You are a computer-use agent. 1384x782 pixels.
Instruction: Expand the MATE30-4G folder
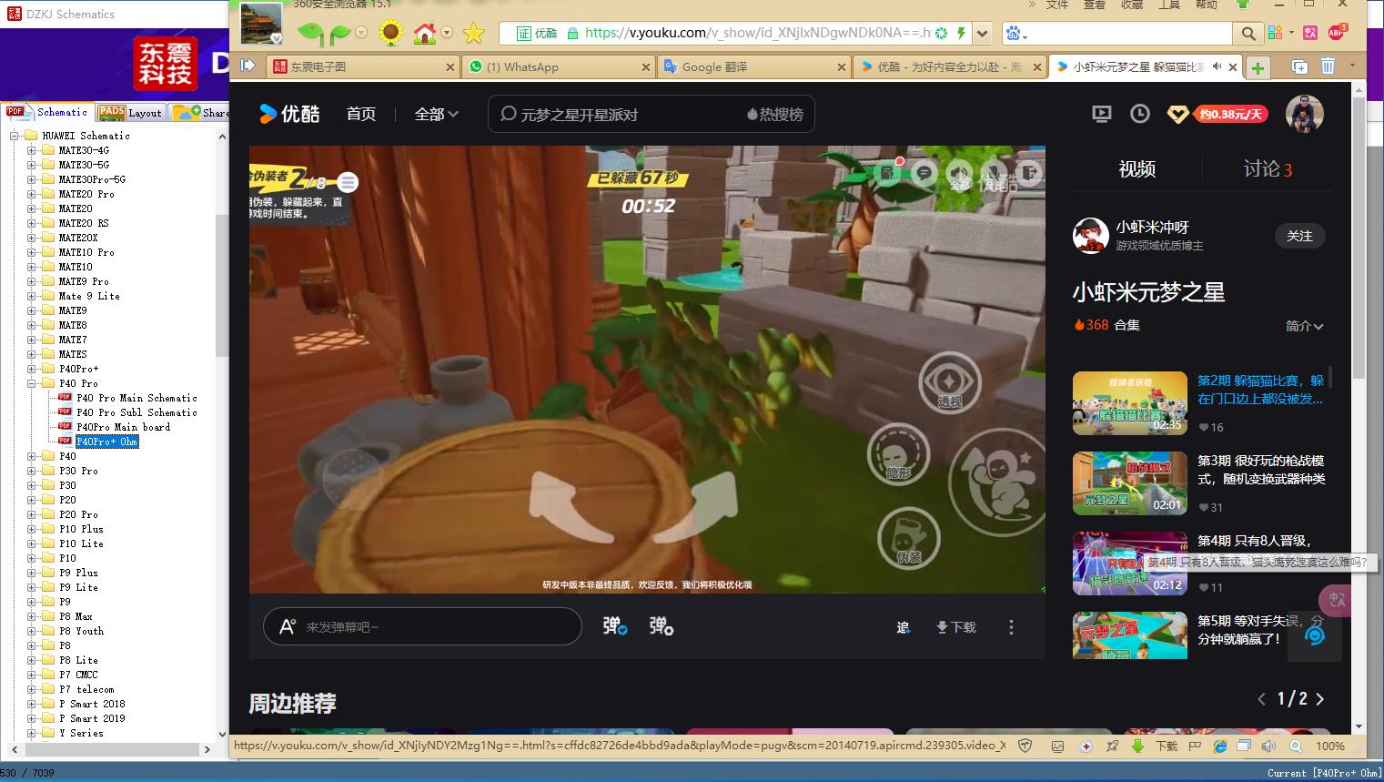[32, 150]
